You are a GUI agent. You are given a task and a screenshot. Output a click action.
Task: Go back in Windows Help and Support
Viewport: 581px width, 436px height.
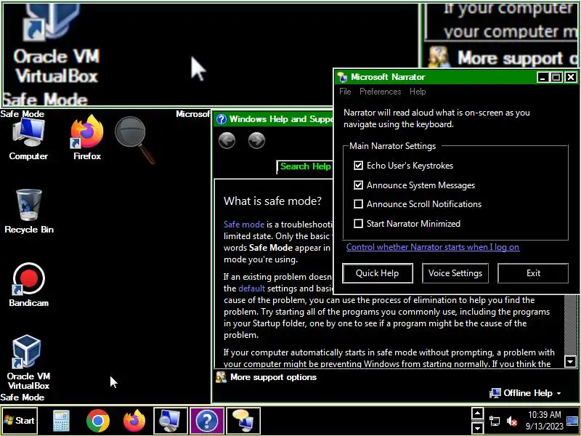pyautogui.click(x=227, y=140)
